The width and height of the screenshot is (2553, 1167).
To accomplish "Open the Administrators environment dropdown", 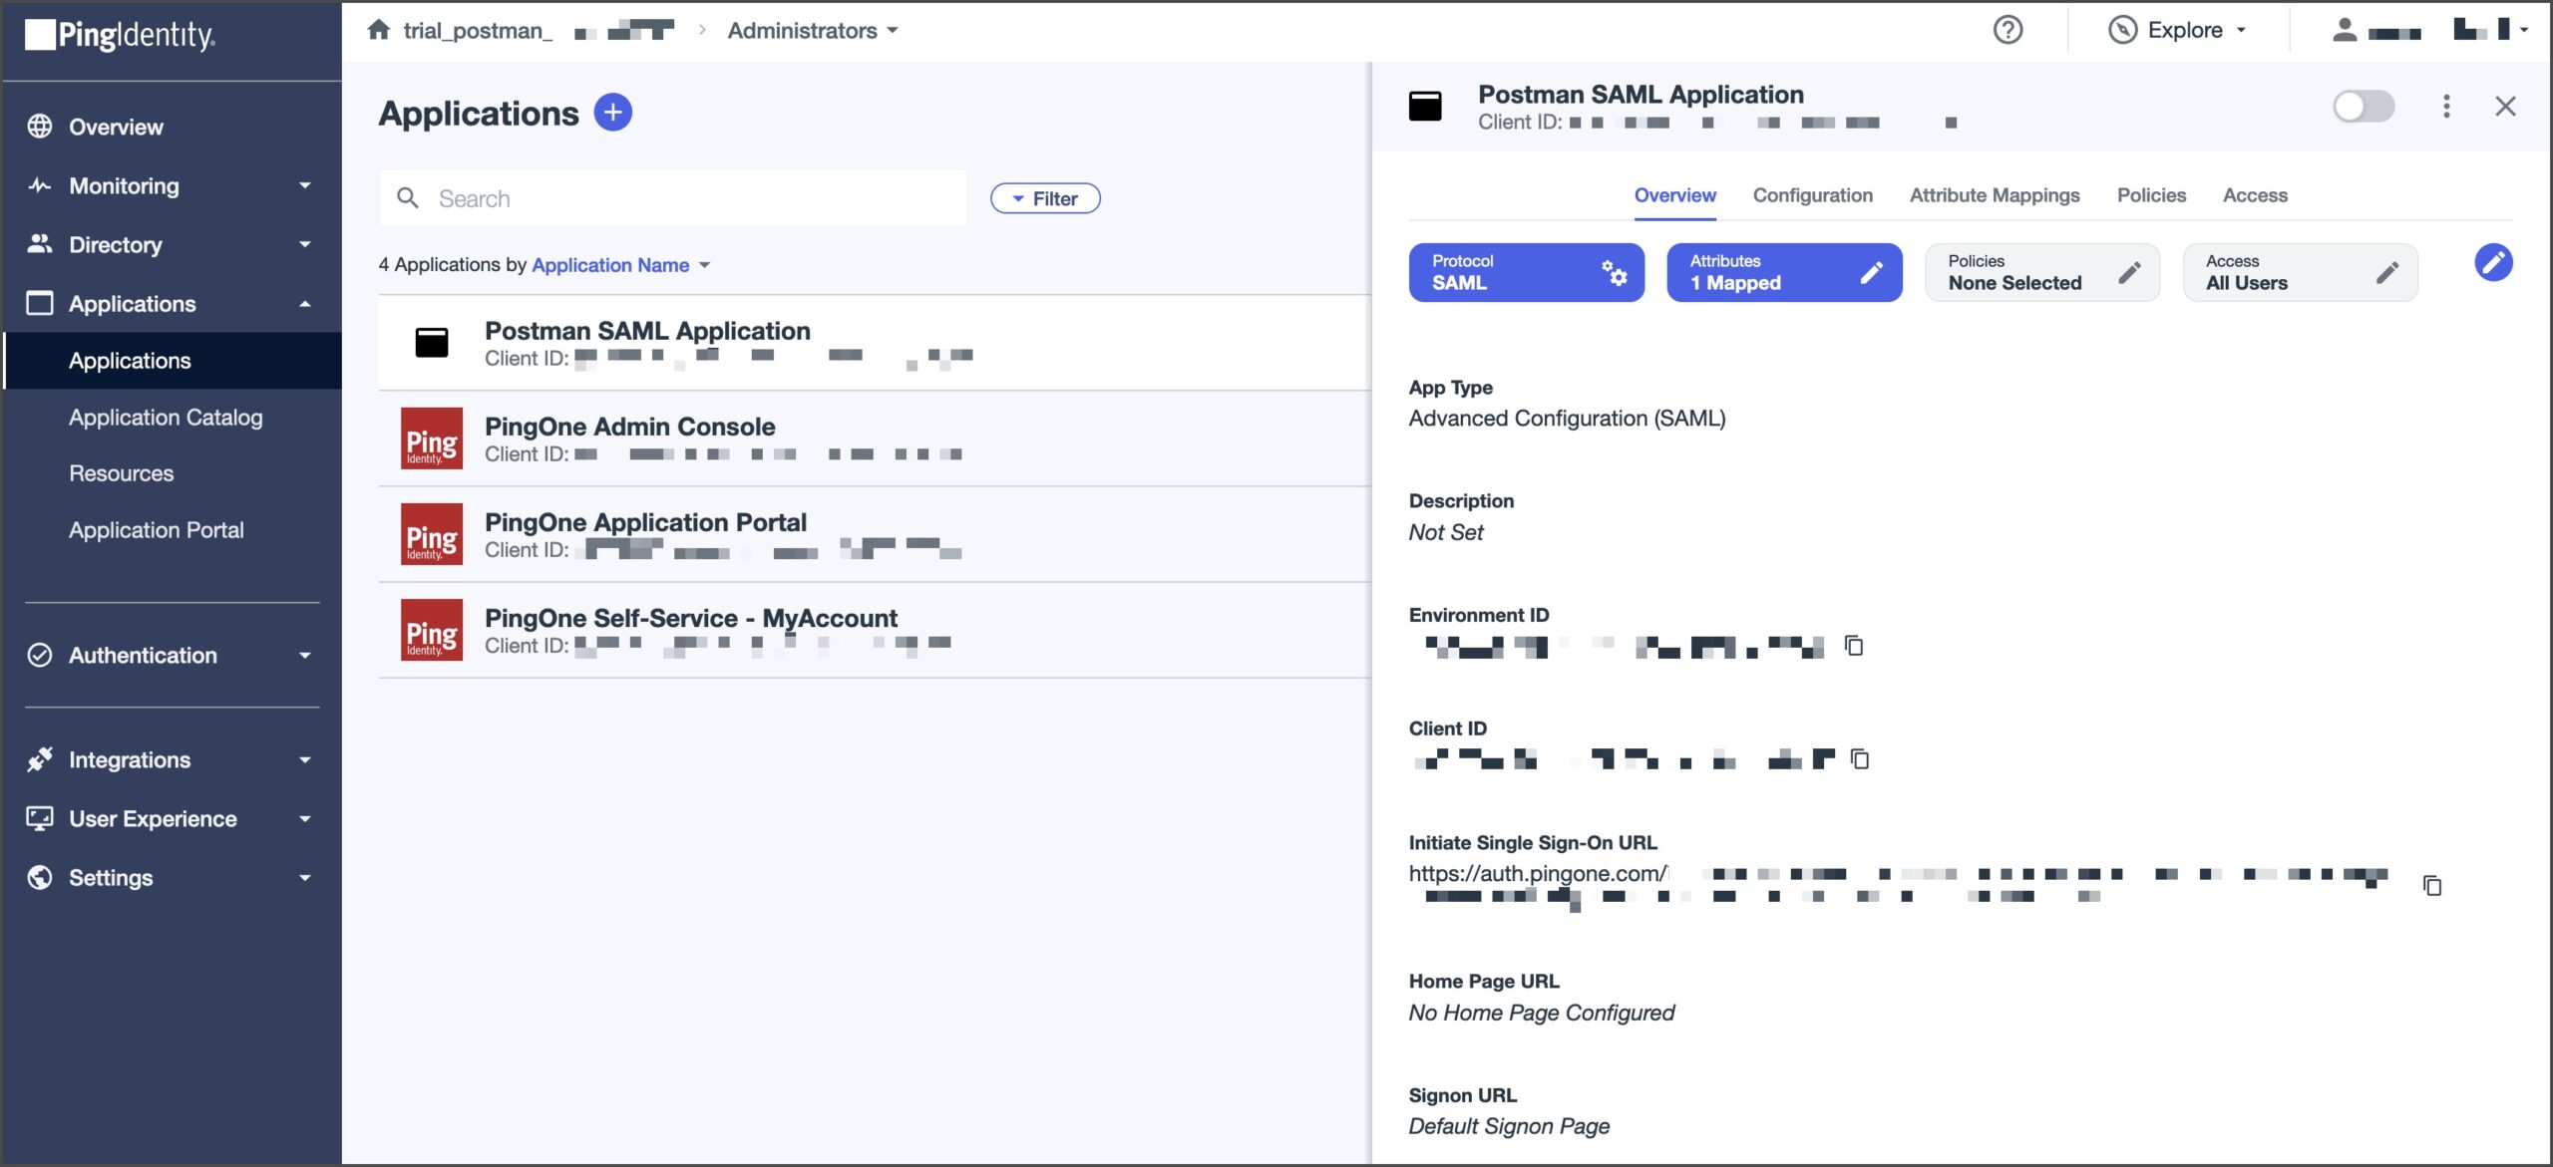I will pos(813,30).
